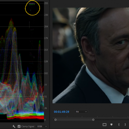Screen dimensions: 129x129
Task: Click the arrow on the Fit dropdown
Action: pos(86,112)
